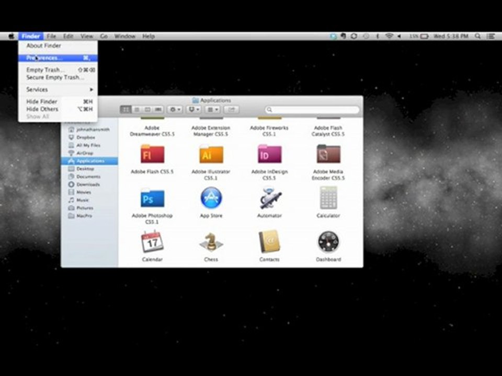Click the Wi-Fi status icon
This screenshot has height=376, width=502.
coord(389,36)
